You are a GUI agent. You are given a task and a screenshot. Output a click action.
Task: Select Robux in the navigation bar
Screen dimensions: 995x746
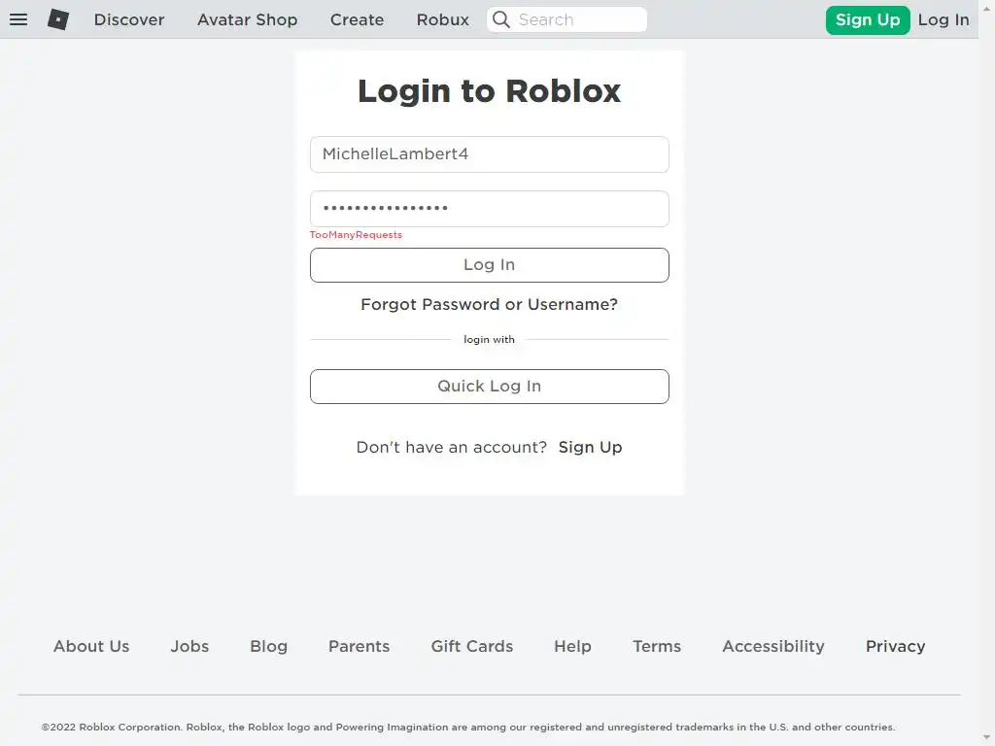[442, 19]
